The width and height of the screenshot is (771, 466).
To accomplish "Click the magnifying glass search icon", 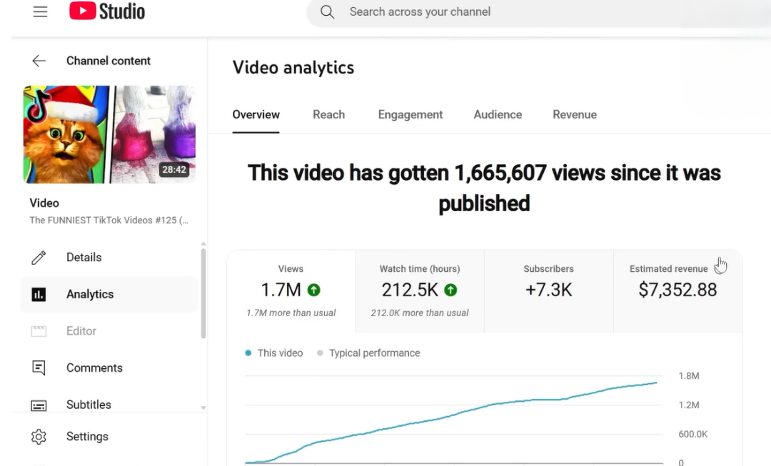I will (327, 12).
